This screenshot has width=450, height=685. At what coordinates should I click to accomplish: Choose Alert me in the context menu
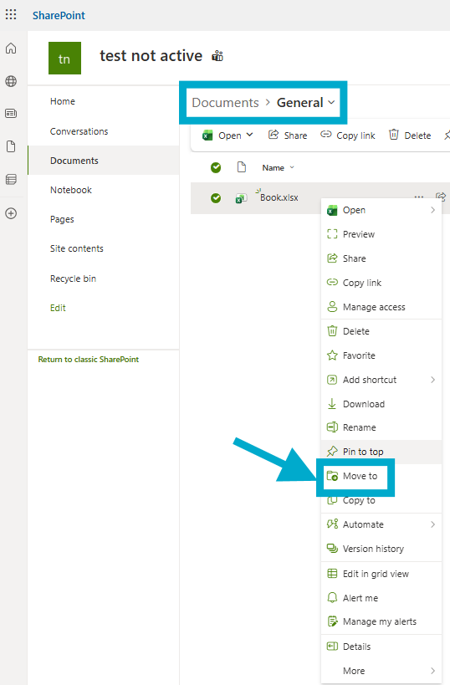pos(381,598)
